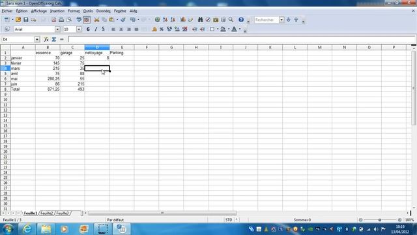
Task: Apply percent number format icon
Action: 162,29
